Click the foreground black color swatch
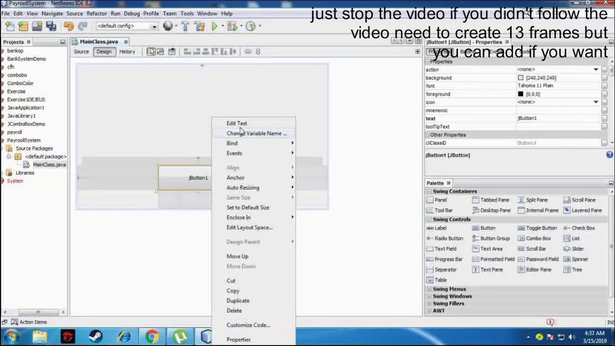The image size is (615, 346). click(520, 94)
